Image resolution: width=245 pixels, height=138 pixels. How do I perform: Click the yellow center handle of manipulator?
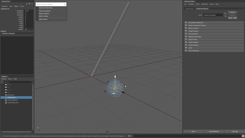[115, 88]
